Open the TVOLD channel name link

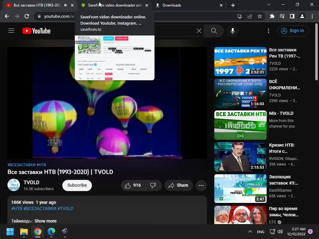coord(31,182)
